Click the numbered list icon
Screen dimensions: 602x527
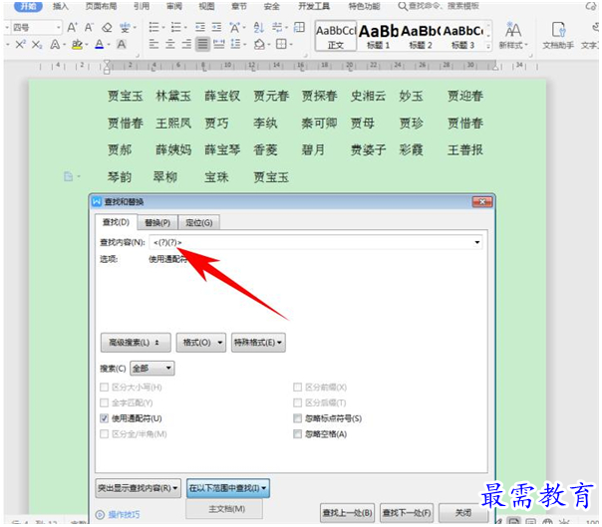[176, 27]
